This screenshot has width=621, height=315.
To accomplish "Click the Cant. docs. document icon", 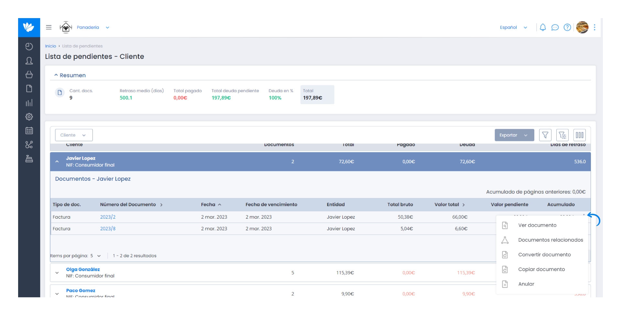I will pos(60,93).
